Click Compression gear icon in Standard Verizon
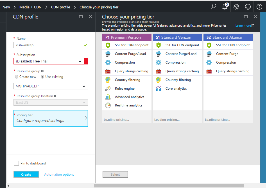Screen dimensions: 267x188 (x=159, y=62)
